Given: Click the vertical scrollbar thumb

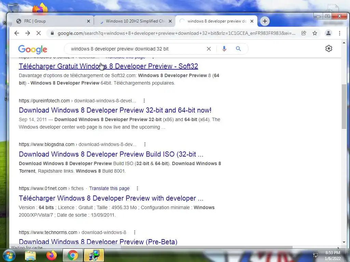Looking at the screenshot, I should (x=344, y=106).
